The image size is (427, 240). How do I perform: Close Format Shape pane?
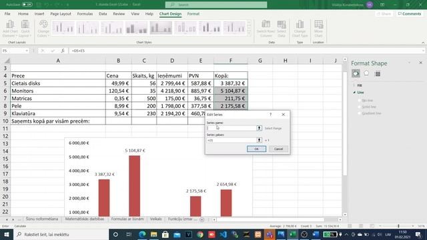420,63
